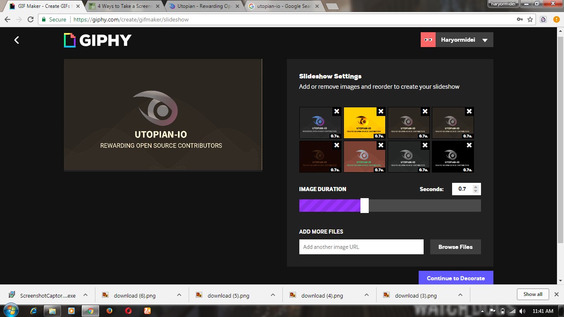Viewport: 564px width, 317px height.
Task: Open the GIPHY logo homepage link
Action: (x=97, y=40)
